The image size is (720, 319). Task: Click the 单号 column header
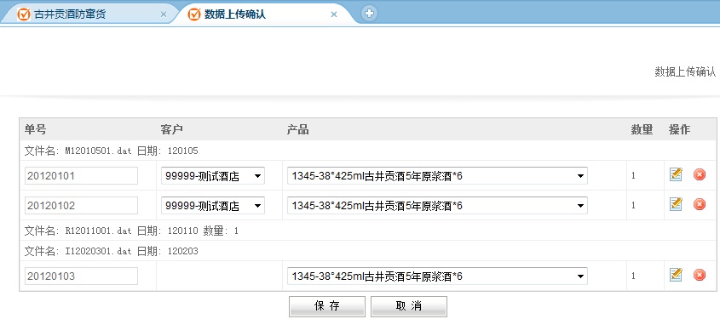[35, 129]
